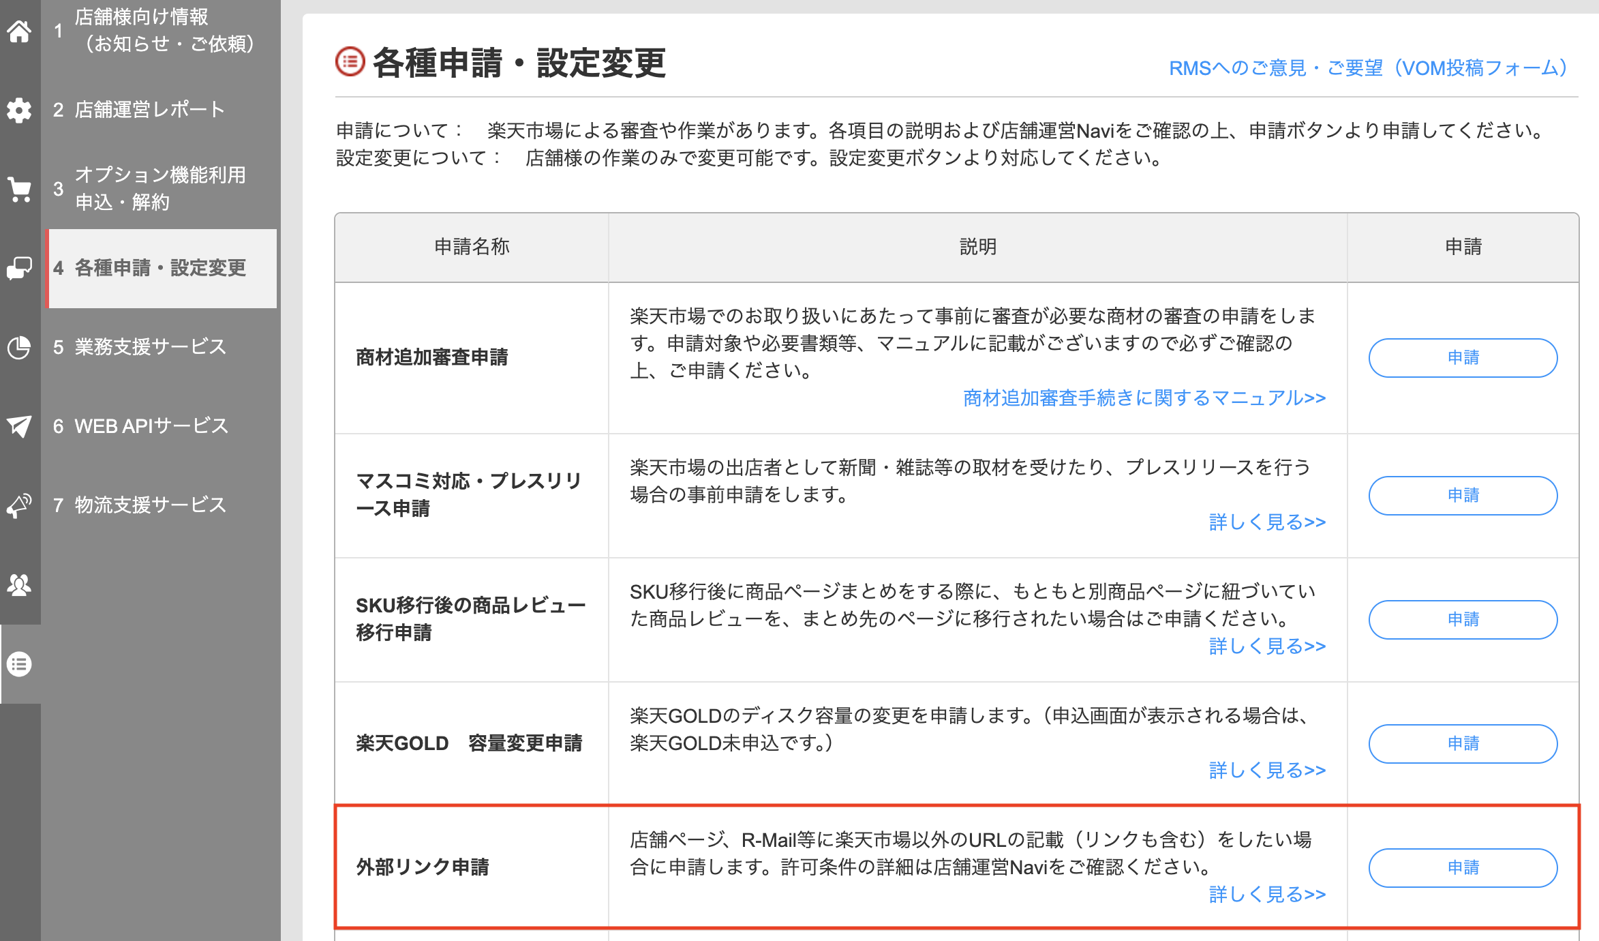Image resolution: width=1599 pixels, height=941 pixels.
Task: Click the 楽天GOLD description text
Action: [968, 730]
